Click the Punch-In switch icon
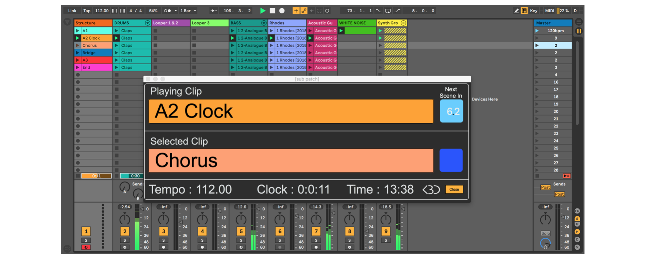 pos(378,11)
